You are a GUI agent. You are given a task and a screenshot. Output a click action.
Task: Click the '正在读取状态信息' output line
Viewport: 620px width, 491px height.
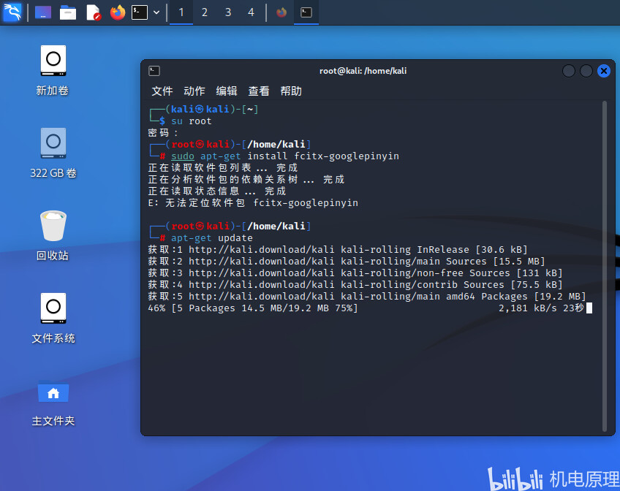[216, 191]
